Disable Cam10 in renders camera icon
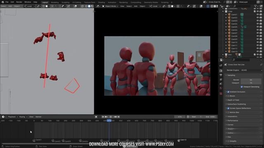The image size is (264, 148). click(x=261, y=42)
